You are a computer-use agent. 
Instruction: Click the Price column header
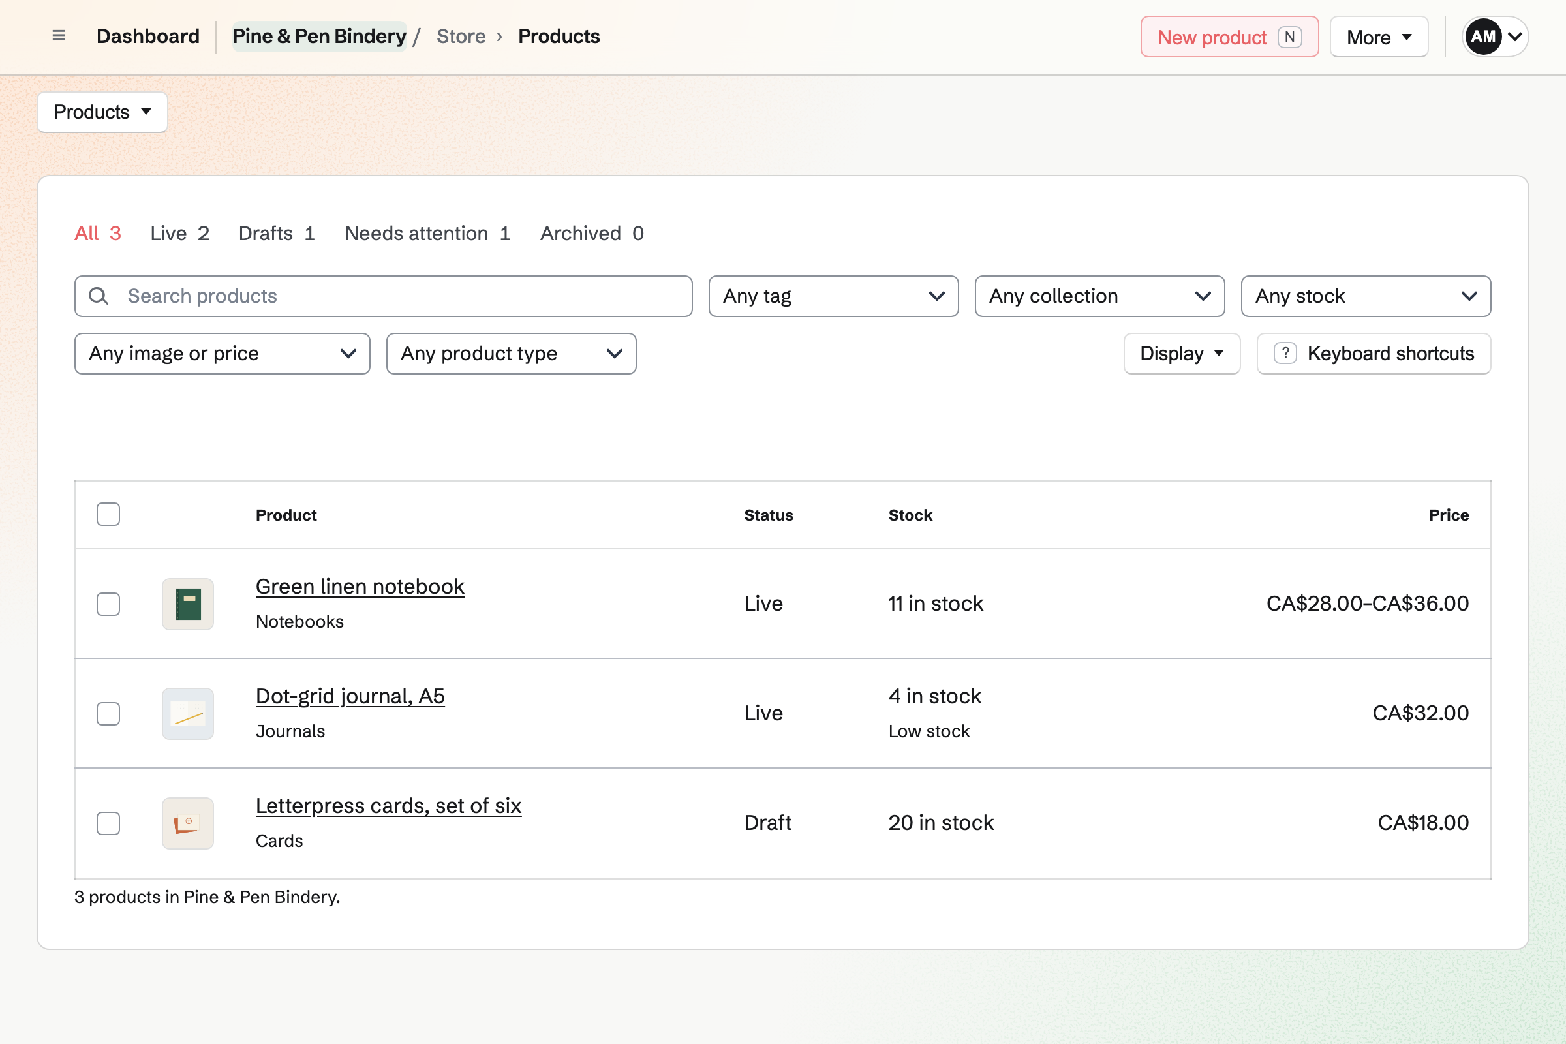[1449, 515]
